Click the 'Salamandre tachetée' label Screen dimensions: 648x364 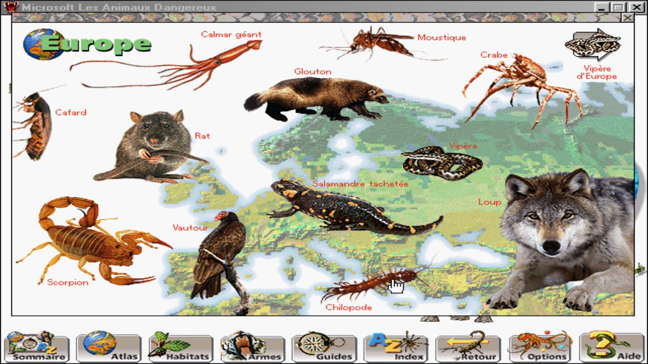pyautogui.click(x=360, y=184)
